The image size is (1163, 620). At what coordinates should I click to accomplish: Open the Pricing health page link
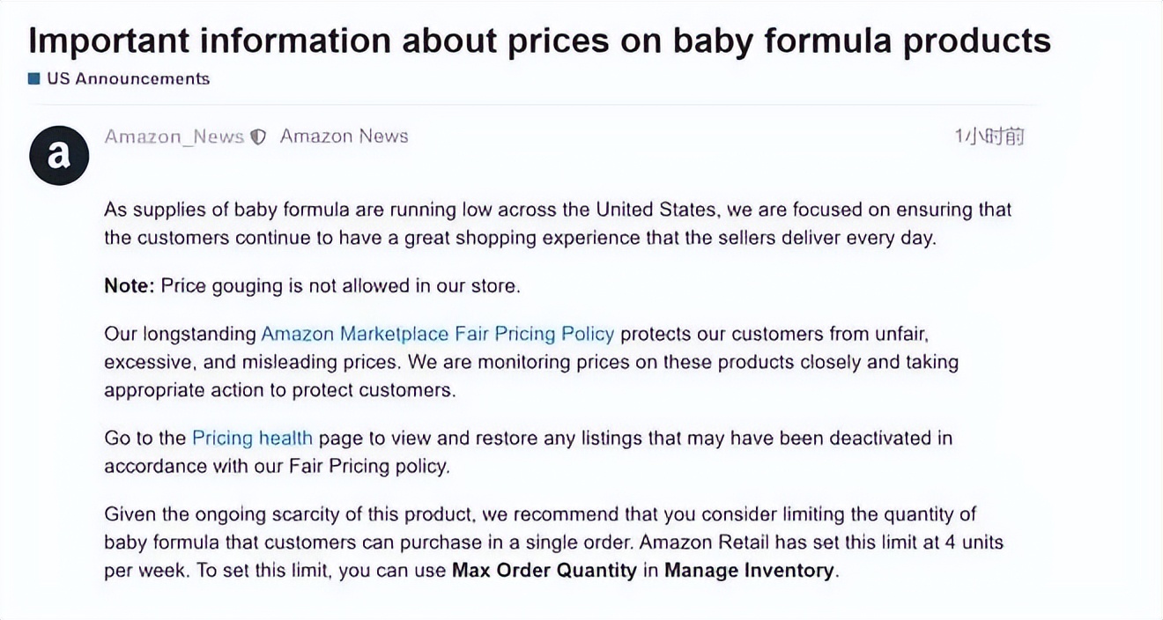(x=253, y=438)
